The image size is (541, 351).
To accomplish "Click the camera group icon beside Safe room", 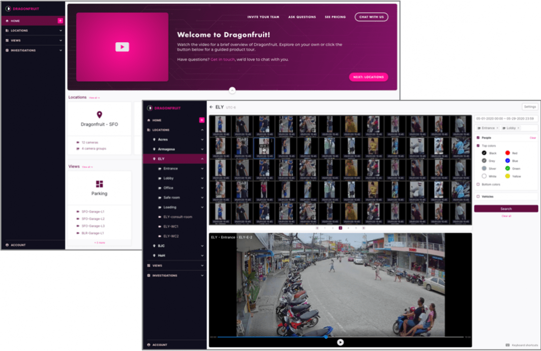I will (160, 197).
